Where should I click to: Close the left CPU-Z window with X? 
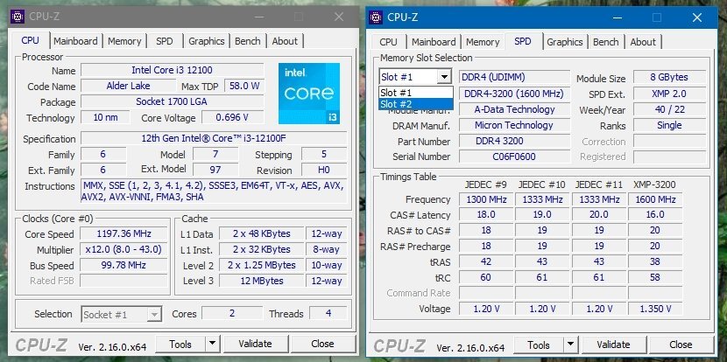click(339, 17)
